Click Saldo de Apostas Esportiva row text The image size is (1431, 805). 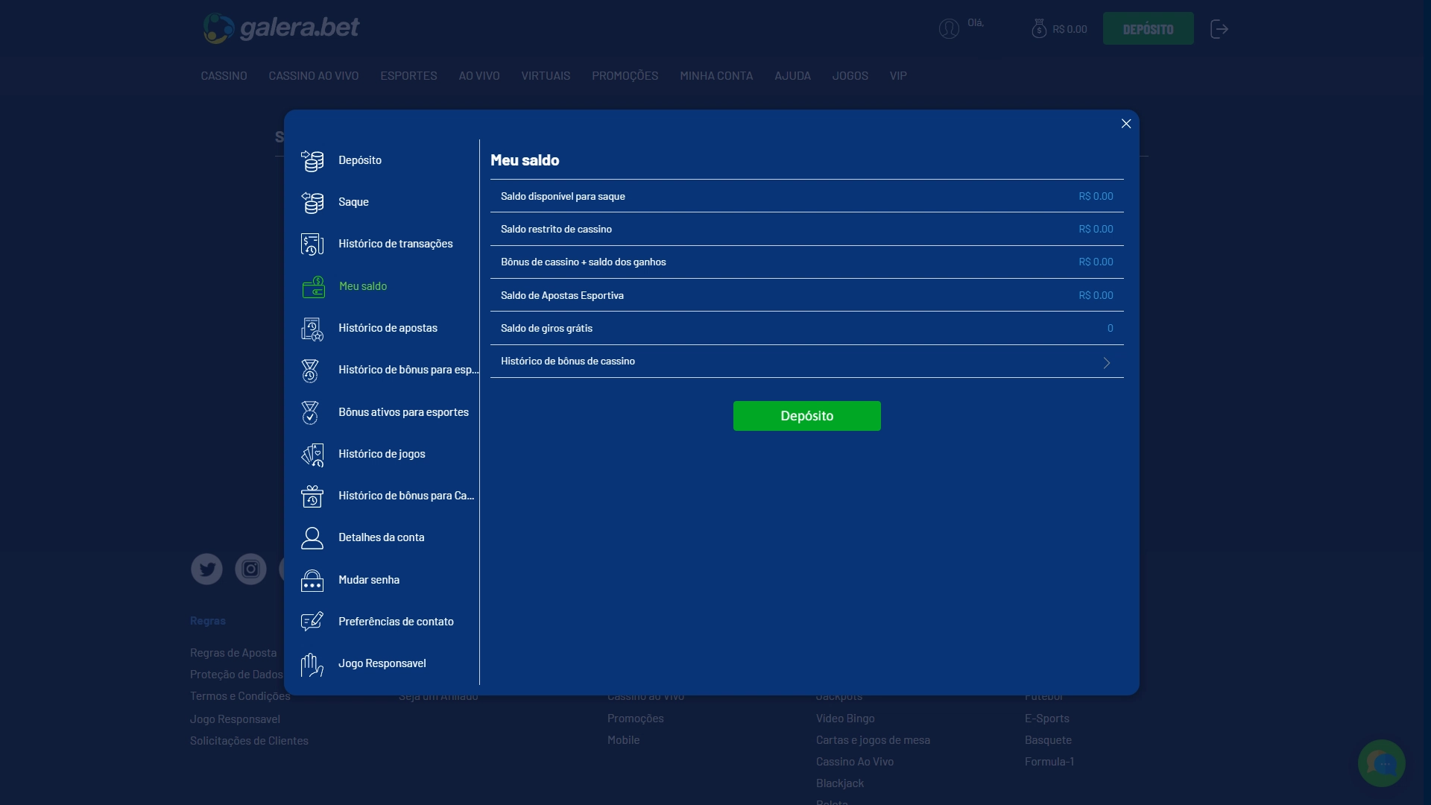point(562,296)
